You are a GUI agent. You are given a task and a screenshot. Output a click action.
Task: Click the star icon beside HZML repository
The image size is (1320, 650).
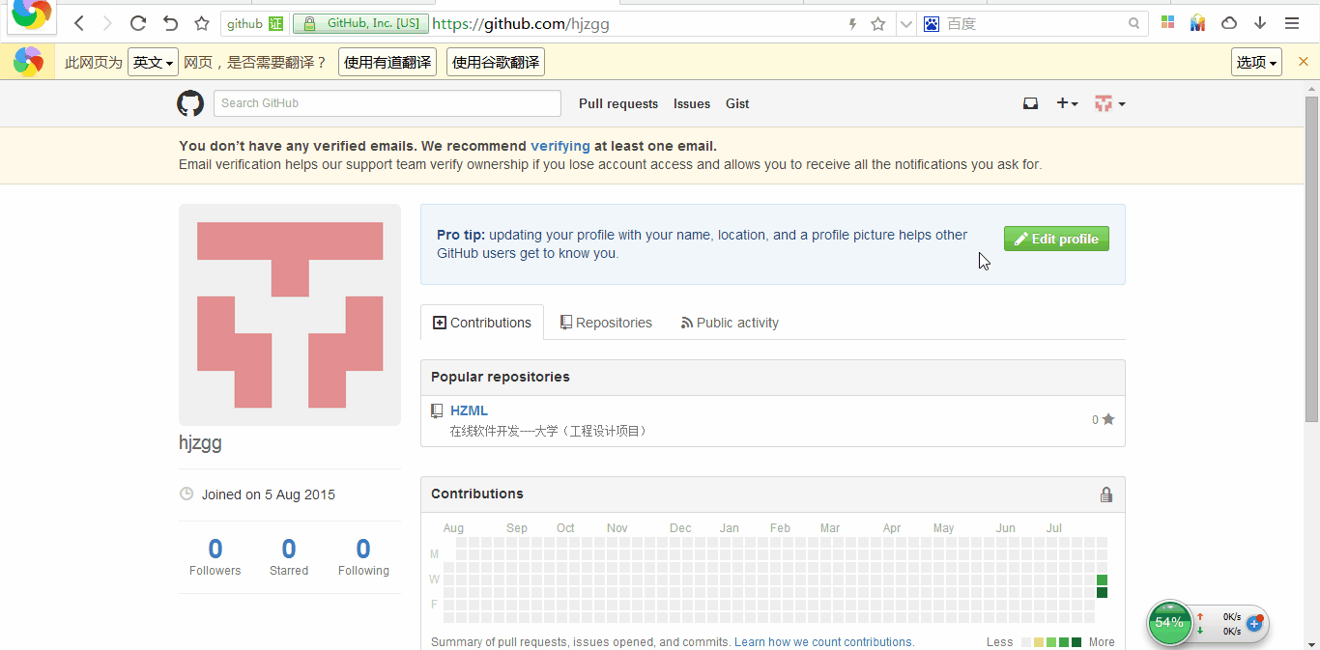point(1108,419)
